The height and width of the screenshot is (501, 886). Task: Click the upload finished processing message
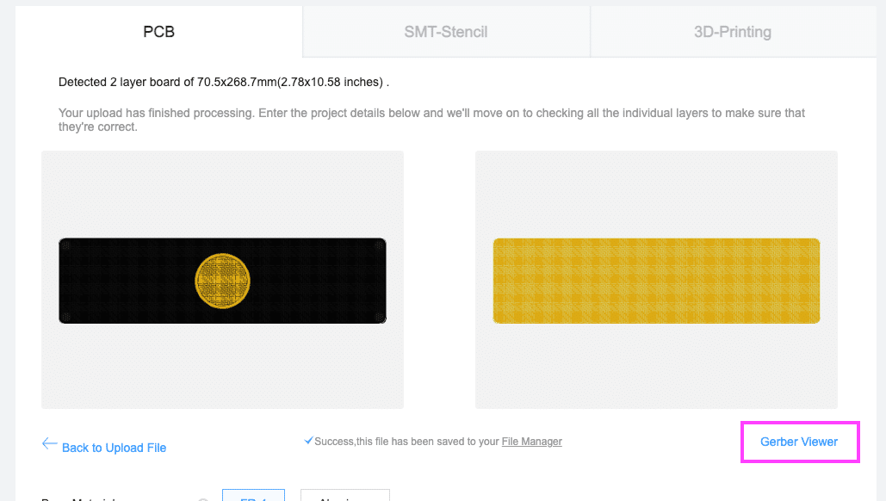click(431, 120)
